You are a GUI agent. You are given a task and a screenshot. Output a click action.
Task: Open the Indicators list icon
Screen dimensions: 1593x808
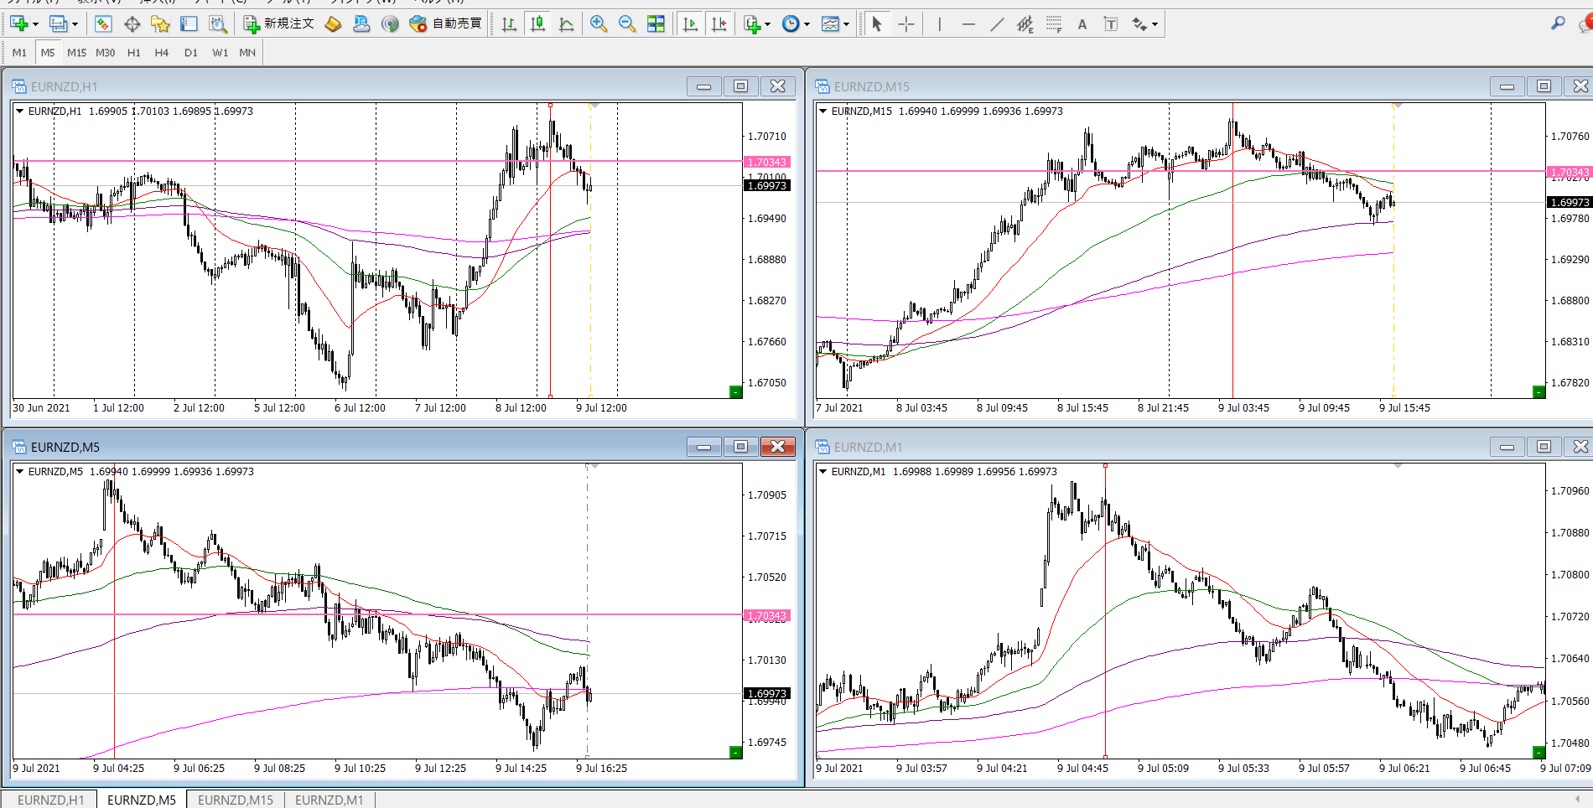tap(752, 23)
